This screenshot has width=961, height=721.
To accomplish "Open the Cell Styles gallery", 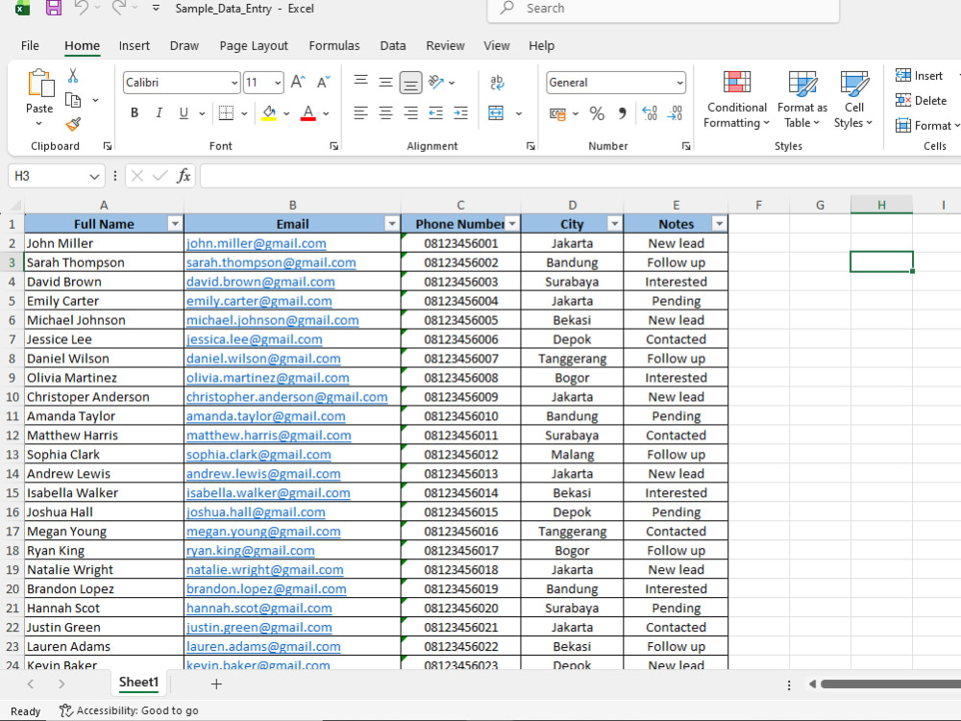I will [x=853, y=98].
